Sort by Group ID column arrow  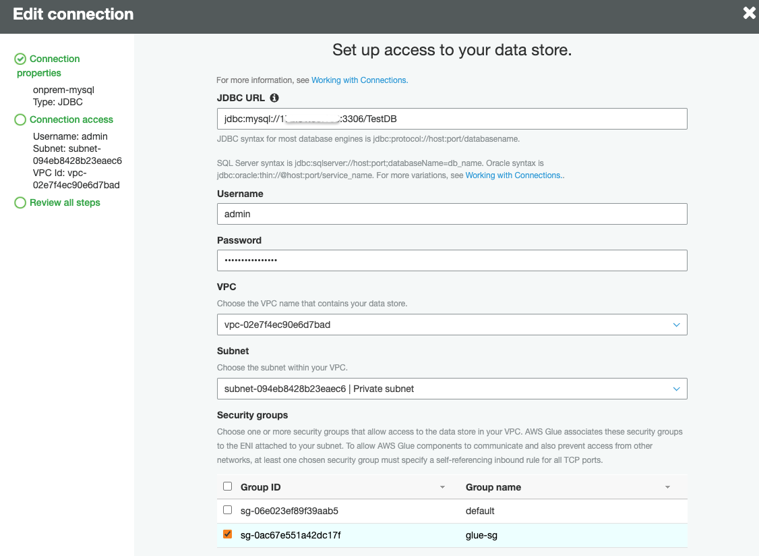point(443,487)
